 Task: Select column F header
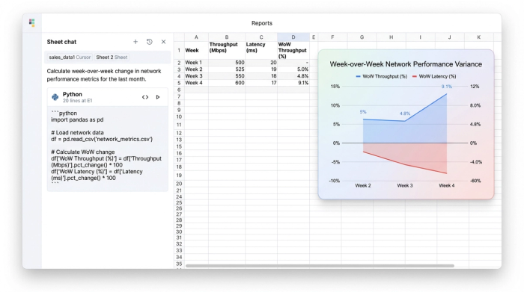tap(332, 37)
